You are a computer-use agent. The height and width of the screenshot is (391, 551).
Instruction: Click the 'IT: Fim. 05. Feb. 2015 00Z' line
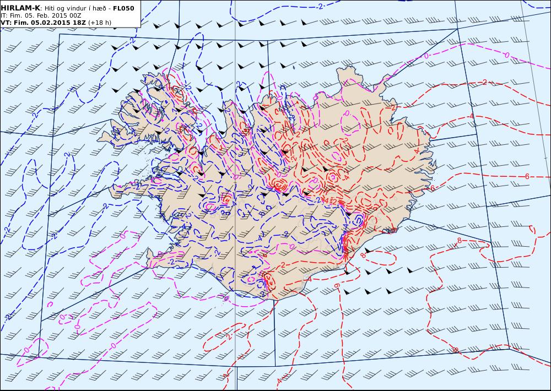(41, 15)
